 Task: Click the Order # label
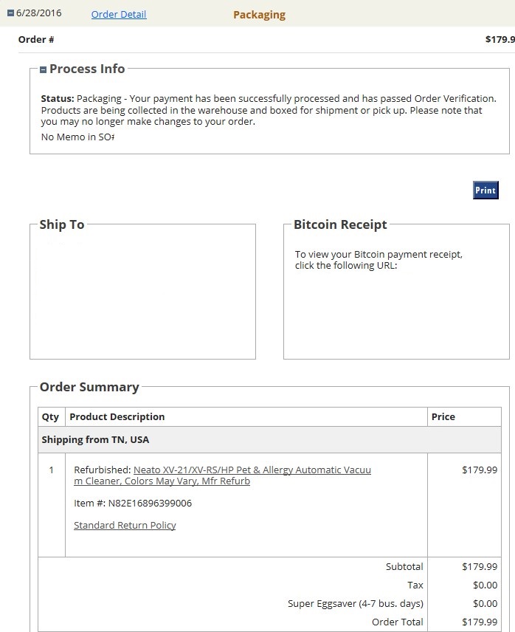(36, 40)
